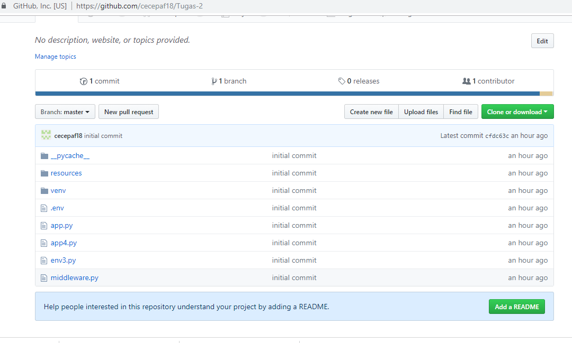Click the cecepaf18 username link

click(68, 136)
